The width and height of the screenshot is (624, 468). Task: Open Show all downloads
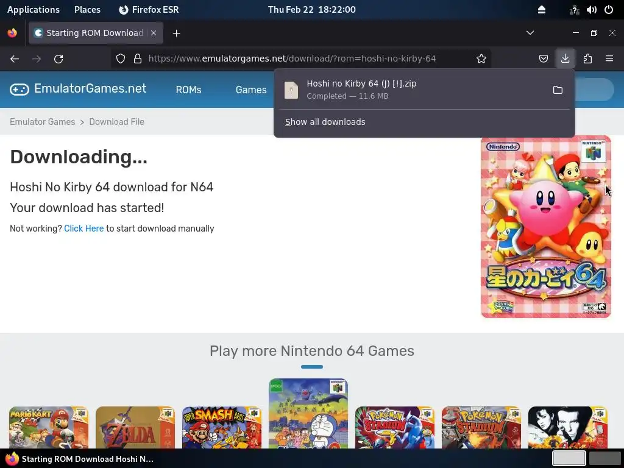point(325,122)
